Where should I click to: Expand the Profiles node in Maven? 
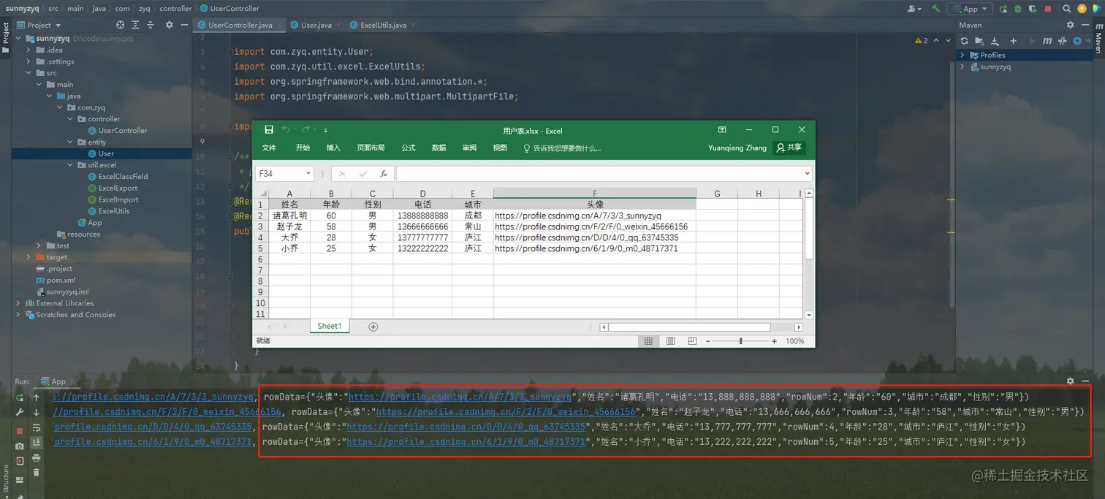coord(963,55)
